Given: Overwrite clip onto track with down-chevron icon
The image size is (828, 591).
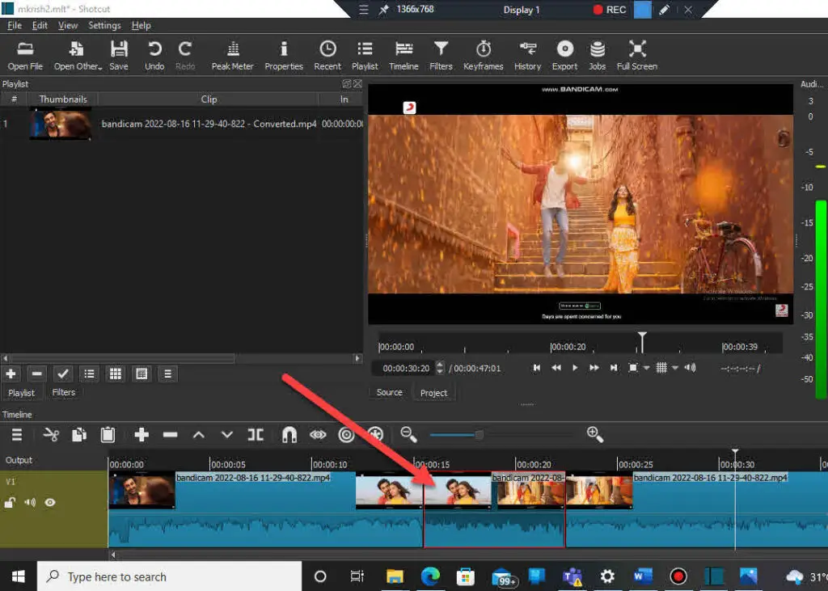Looking at the screenshot, I should coord(227,435).
